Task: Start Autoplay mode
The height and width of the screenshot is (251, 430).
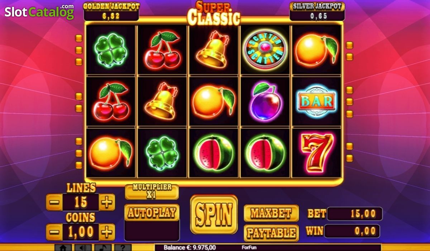Action: click(152, 213)
